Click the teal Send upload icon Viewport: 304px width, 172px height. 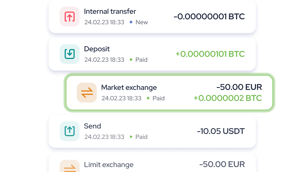tap(70, 131)
